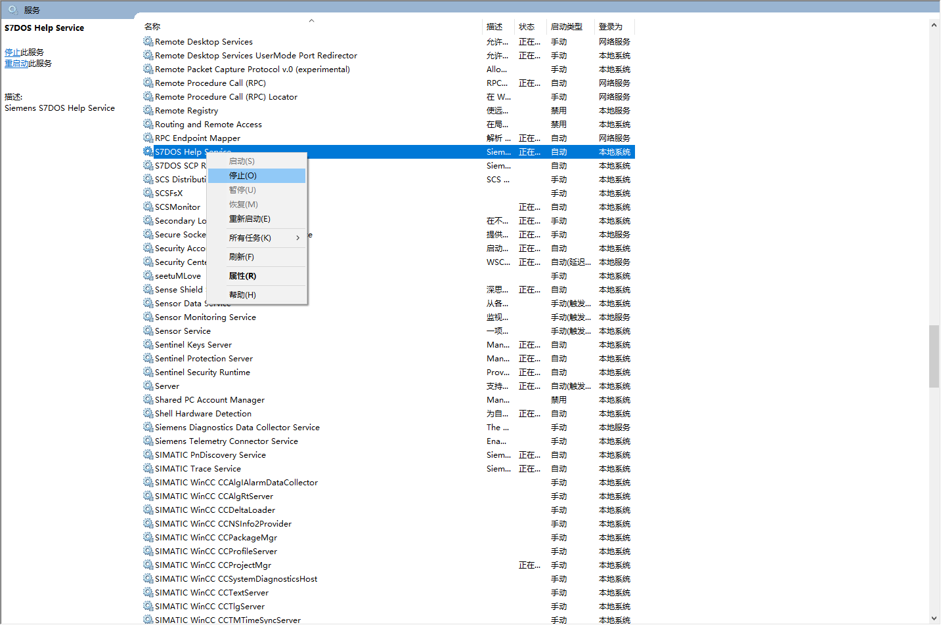The height and width of the screenshot is (625, 941).
Task: Select gear icon for SIMATIC Trace Service
Action: (x=148, y=468)
